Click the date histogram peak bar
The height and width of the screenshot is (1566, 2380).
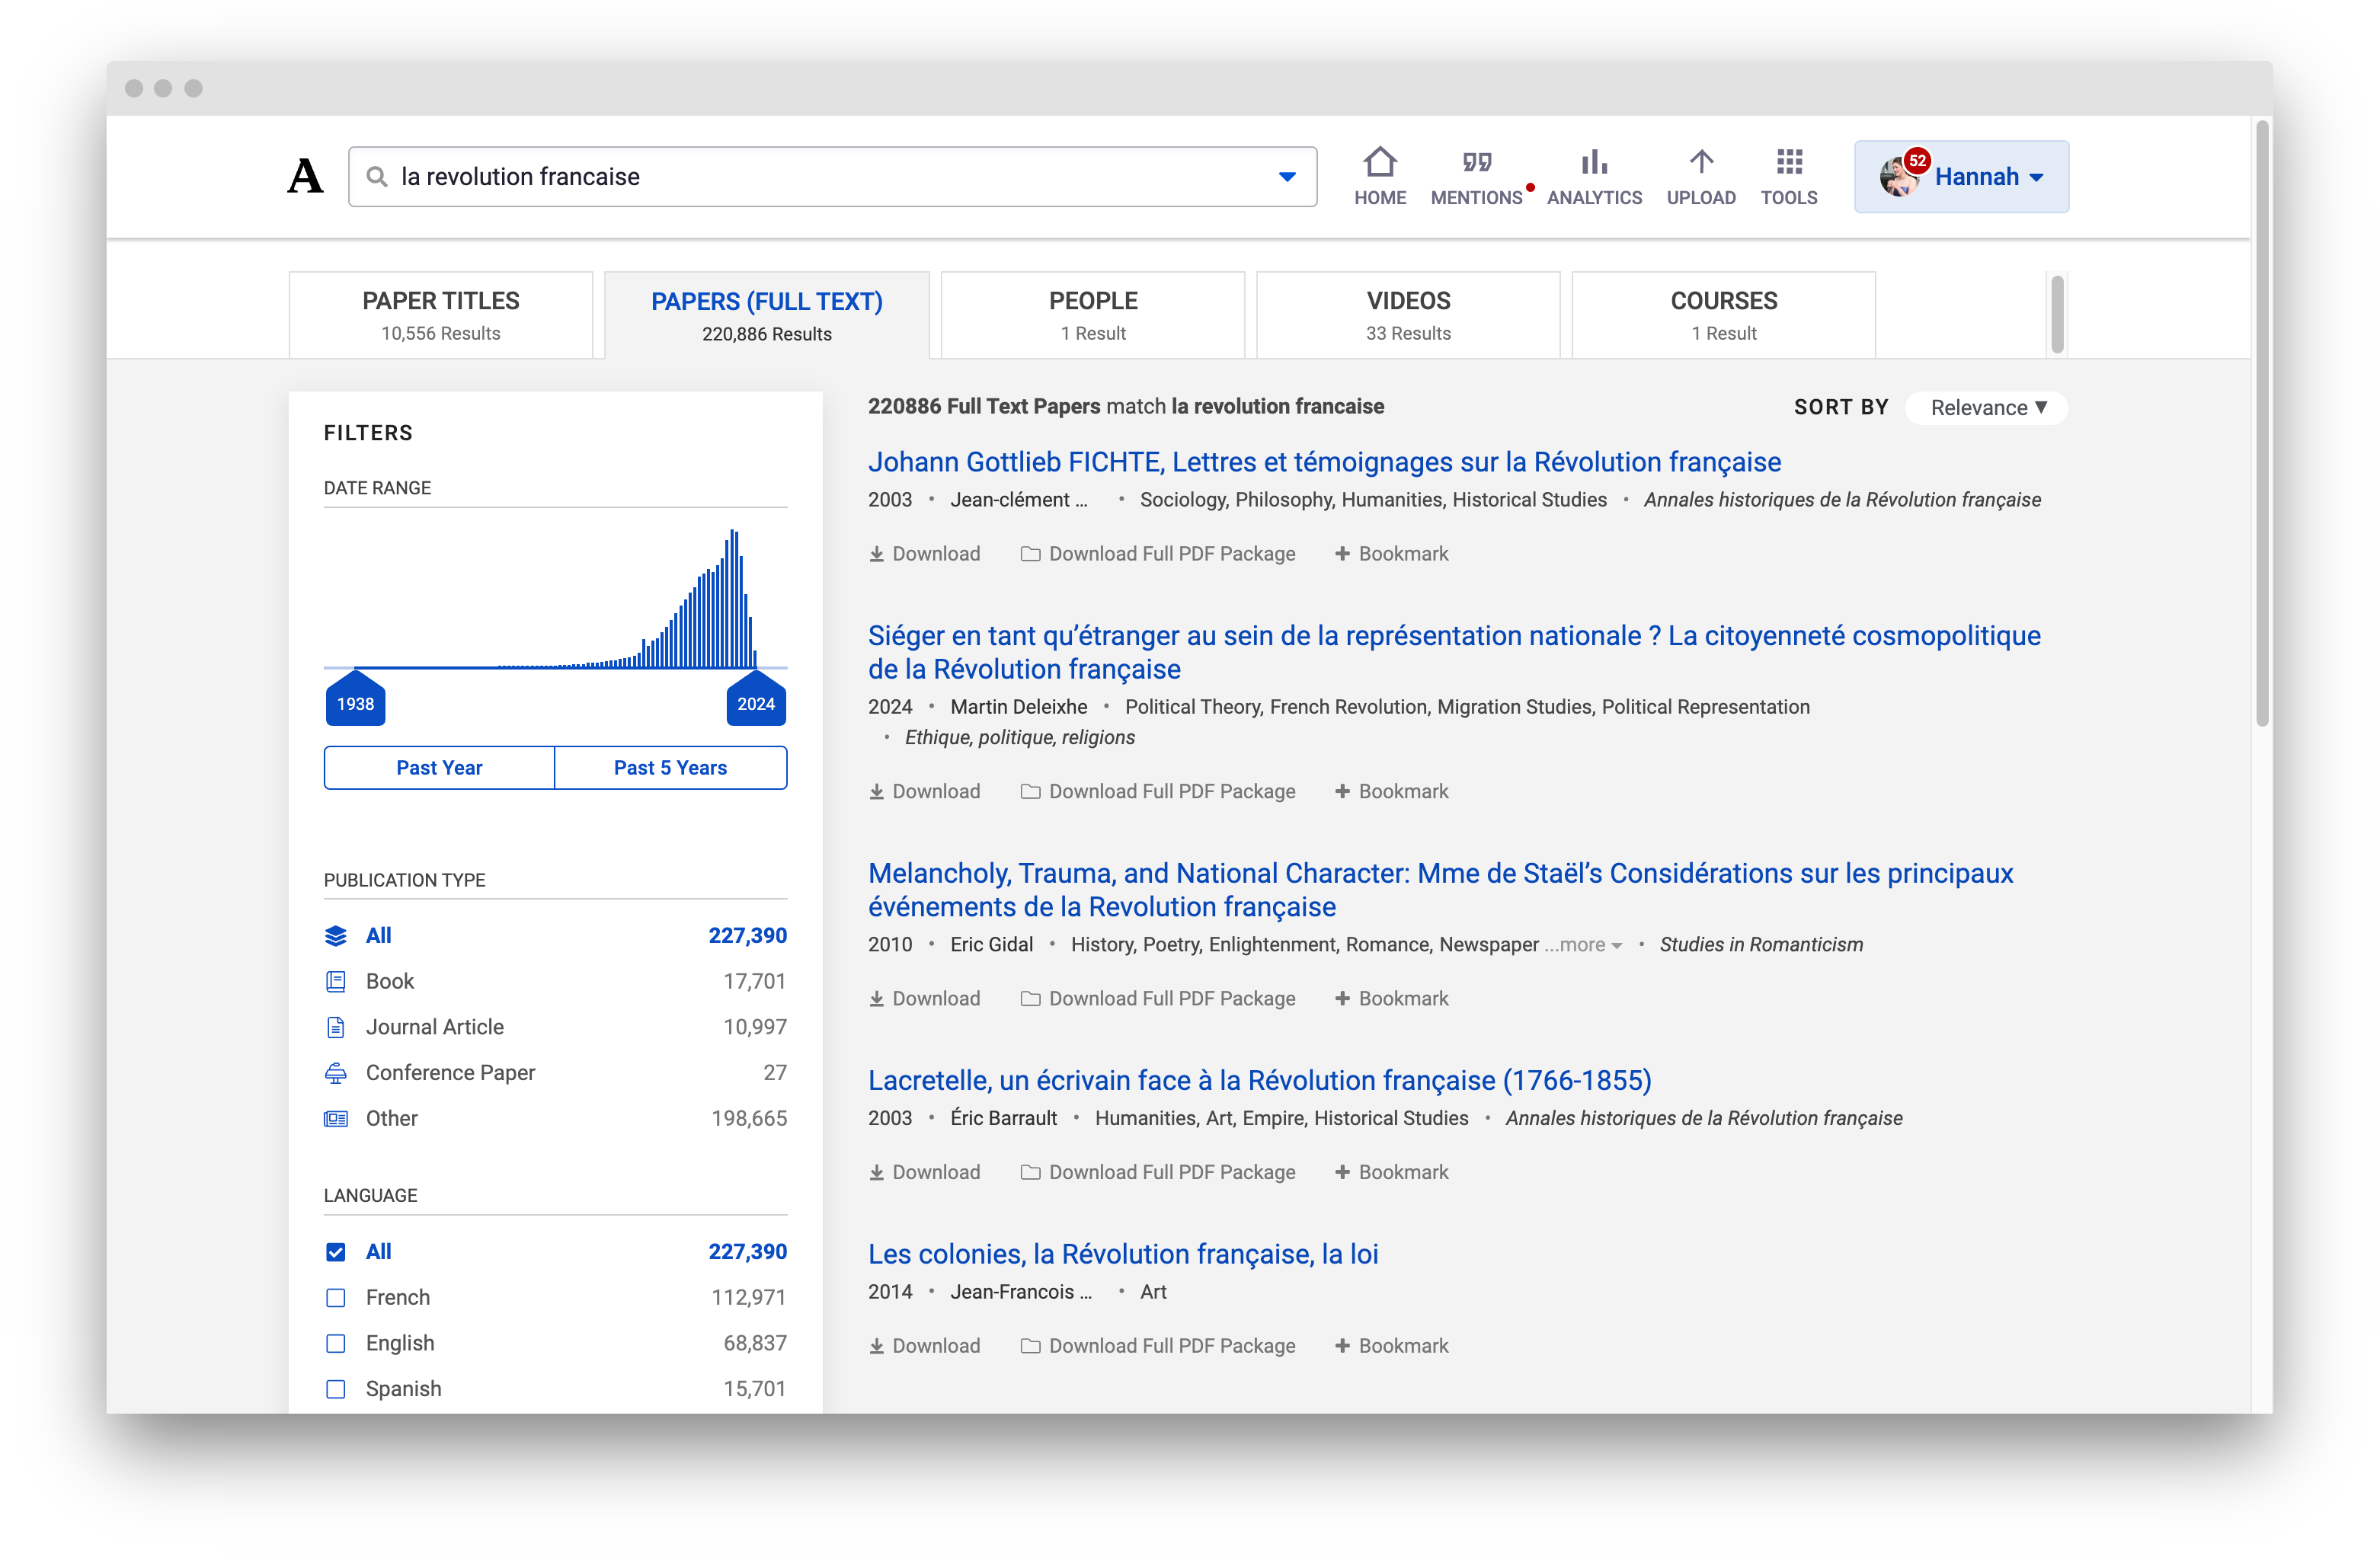[733, 598]
